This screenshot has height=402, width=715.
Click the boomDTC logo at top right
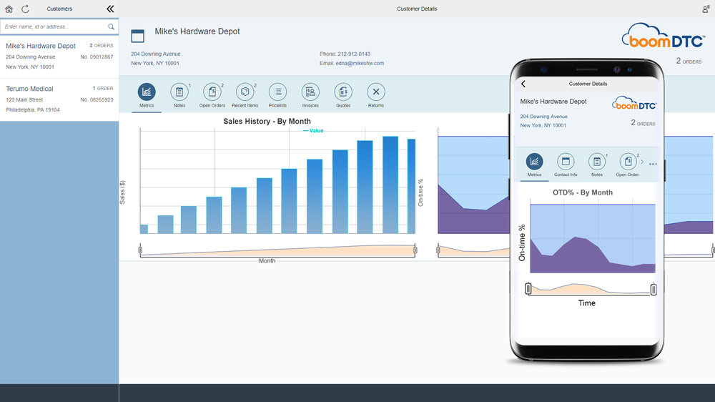(x=663, y=36)
